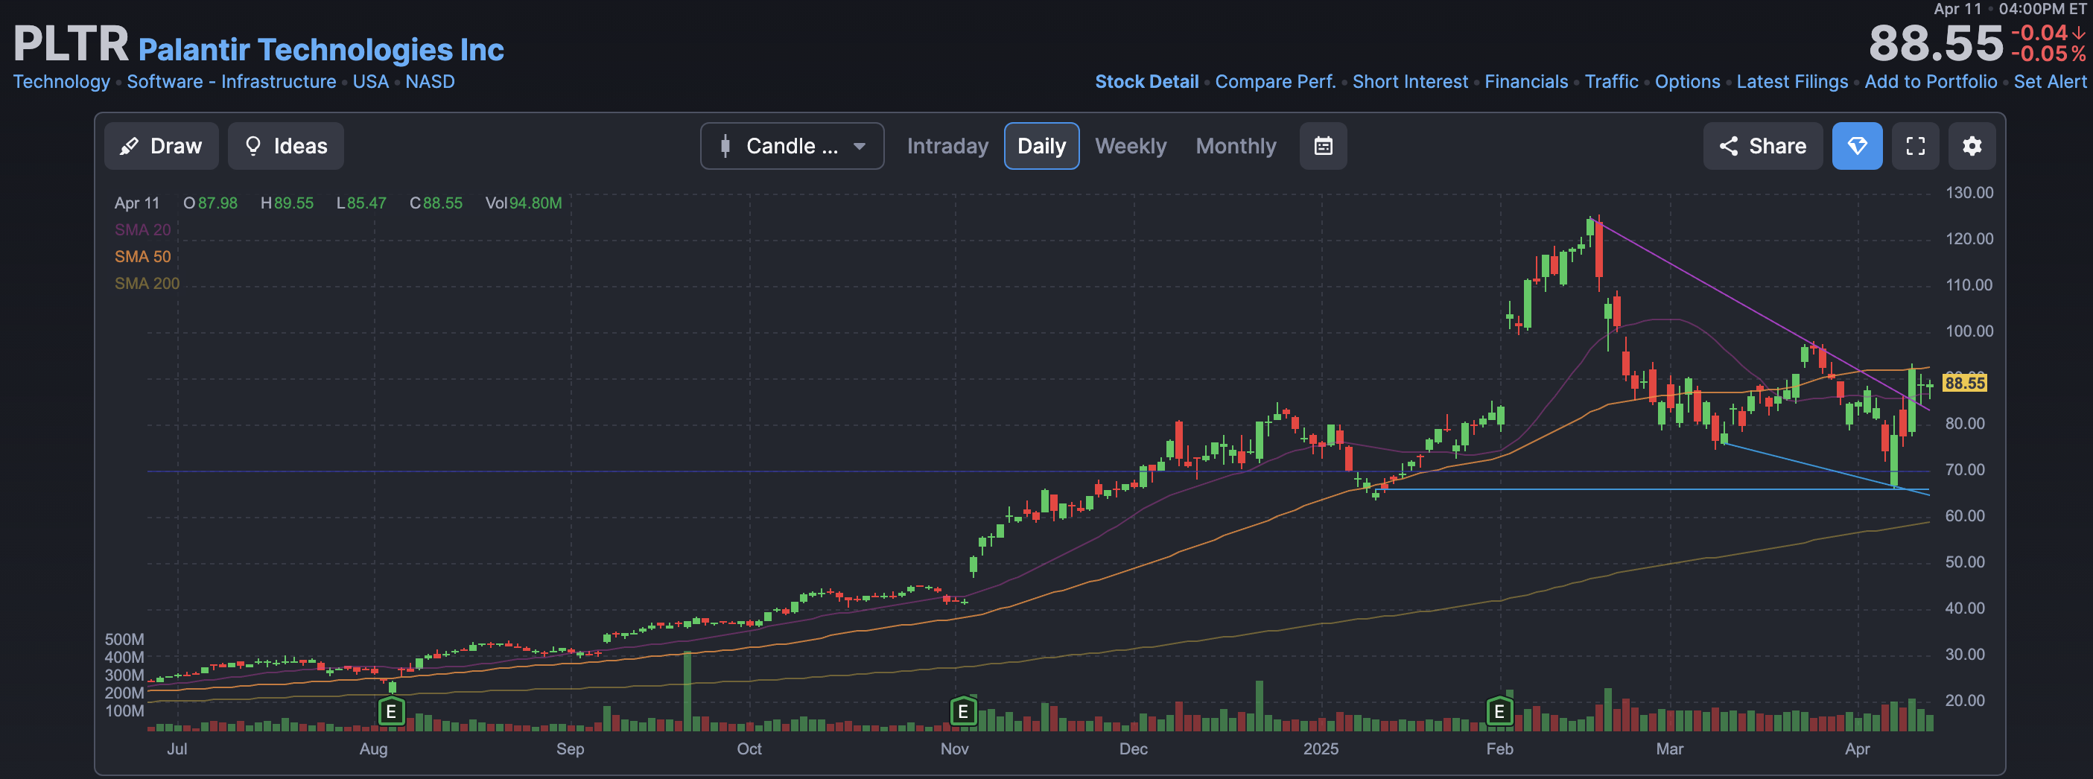Image resolution: width=2093 pixels, height=779 pixels.
Task: Switch to the Monthly timeframe
Action: [1236, 146]
